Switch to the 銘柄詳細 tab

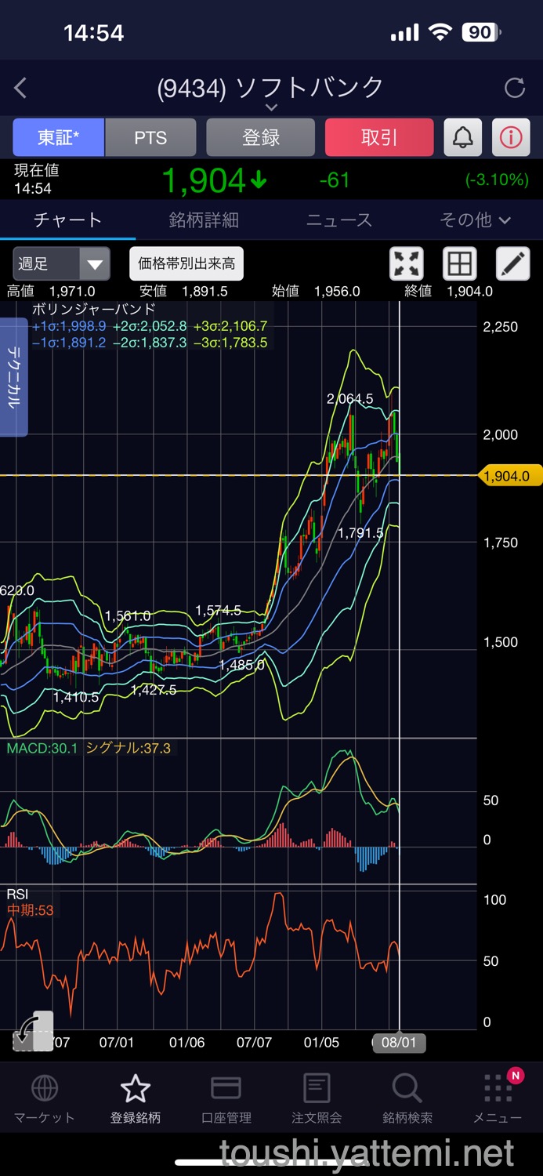click(x=204, y=220)
